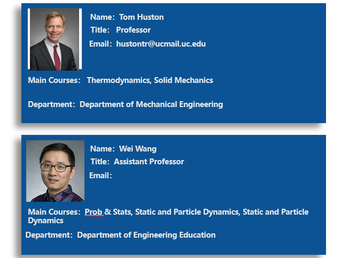This screenshot has height=258, width=349.
Task: Select the name Tom Huston
Action: (x=141, y=17)
